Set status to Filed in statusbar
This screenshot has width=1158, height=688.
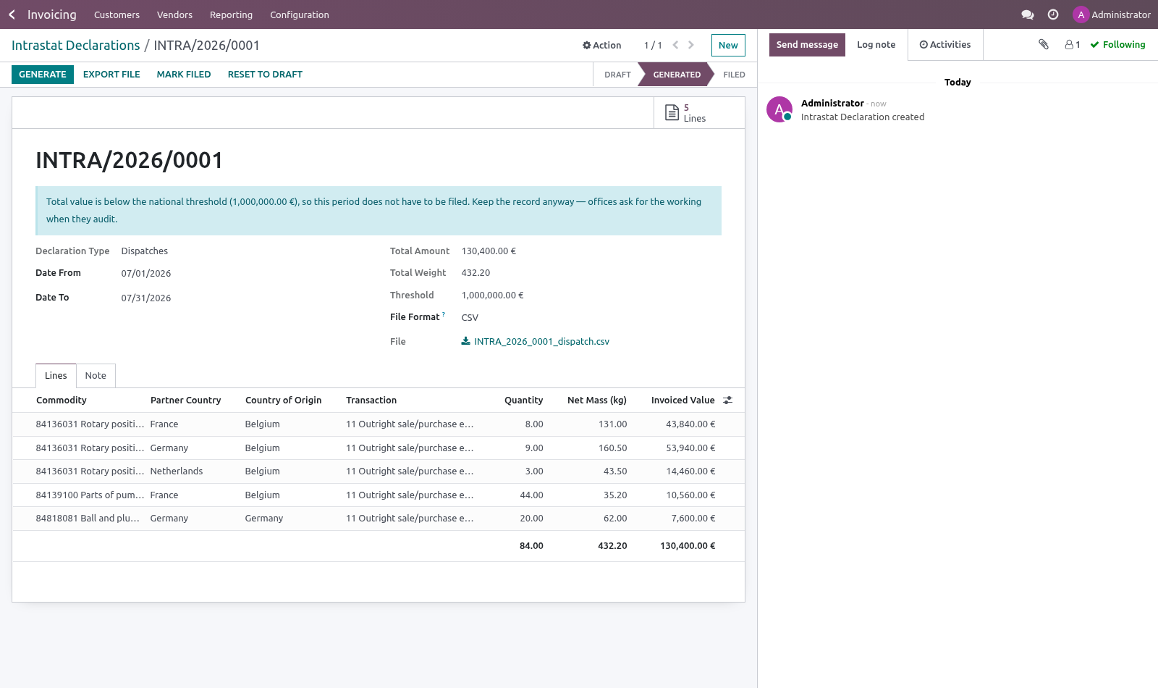[734, 75]
